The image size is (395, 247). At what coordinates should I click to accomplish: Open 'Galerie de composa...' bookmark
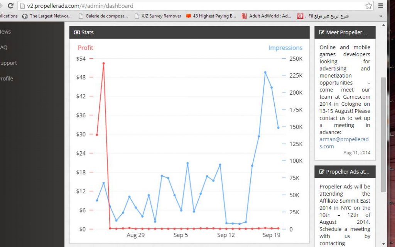click(103, 16)
